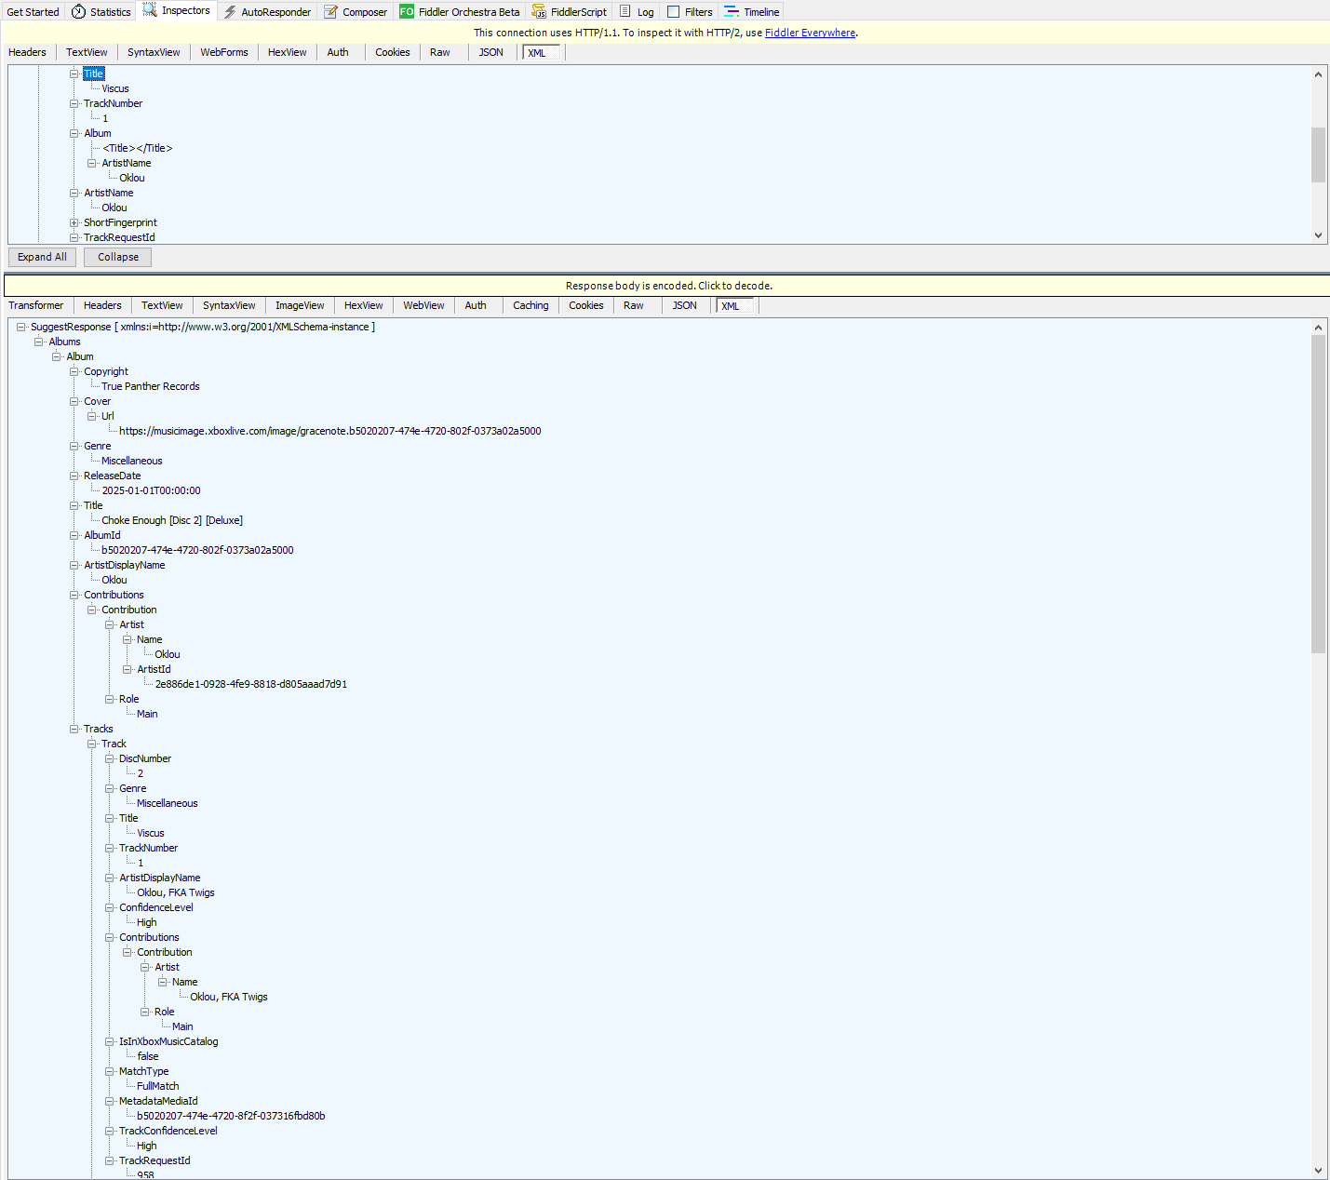
Task: Click the response pane scrollbar thumb
Action: coord(1318,494)
